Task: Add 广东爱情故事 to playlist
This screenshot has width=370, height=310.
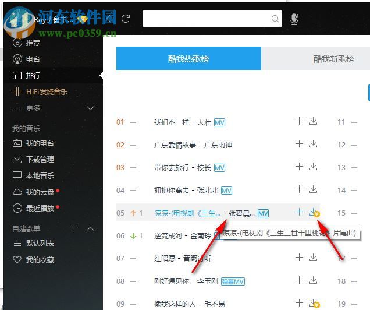Action: (299, 144)
